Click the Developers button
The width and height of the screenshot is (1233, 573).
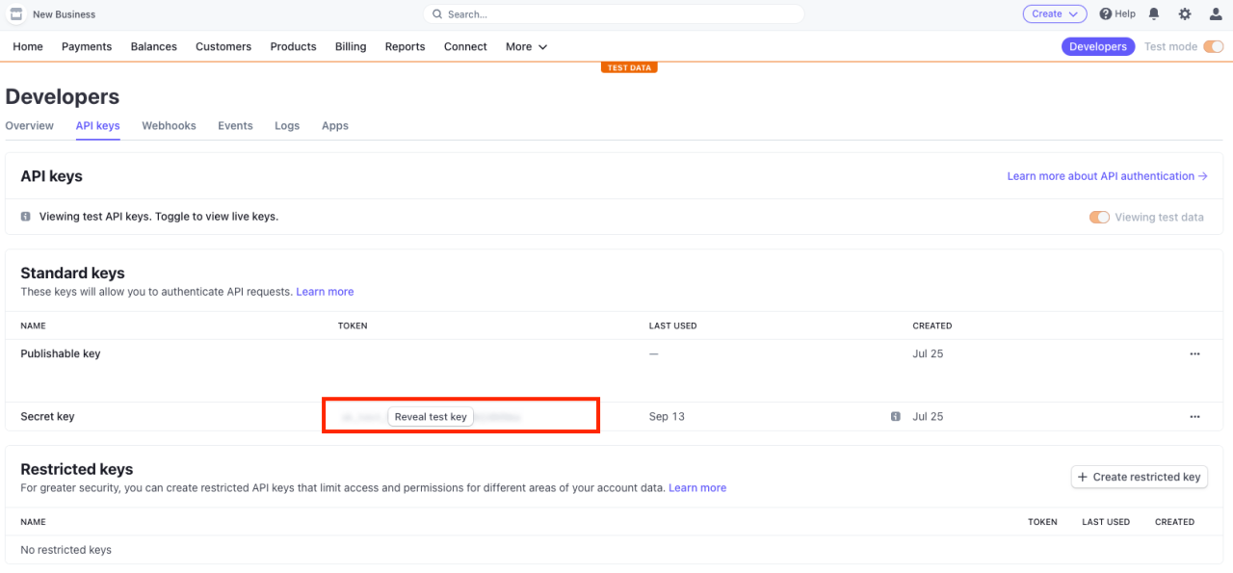pos(1098,46)
